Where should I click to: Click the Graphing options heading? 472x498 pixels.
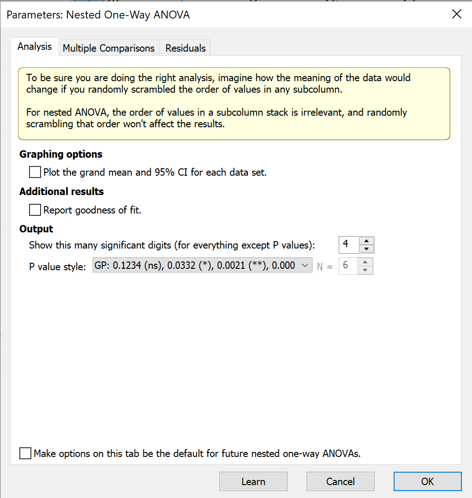[61, 154]
